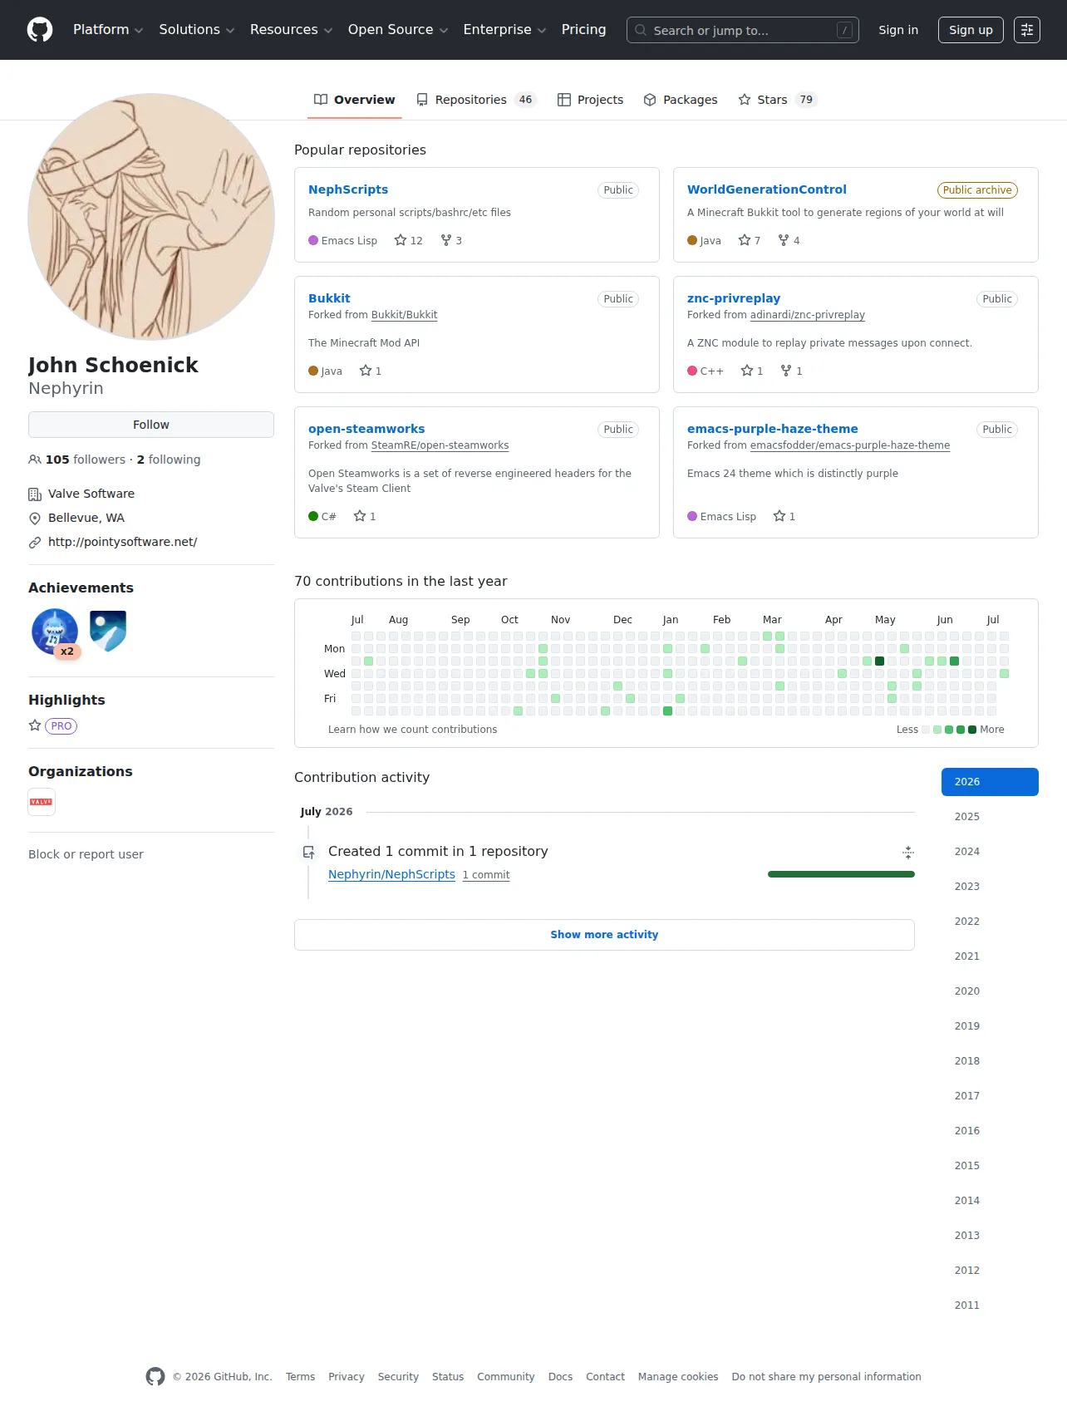Click Manage cookies in the footer

[x=678, y=1377]
